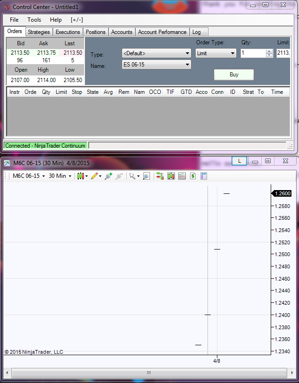Viewport: 299px width, 383px height.
Task: Expand the M6C 06-15 instrument dropdown
Action: (43, 176)
